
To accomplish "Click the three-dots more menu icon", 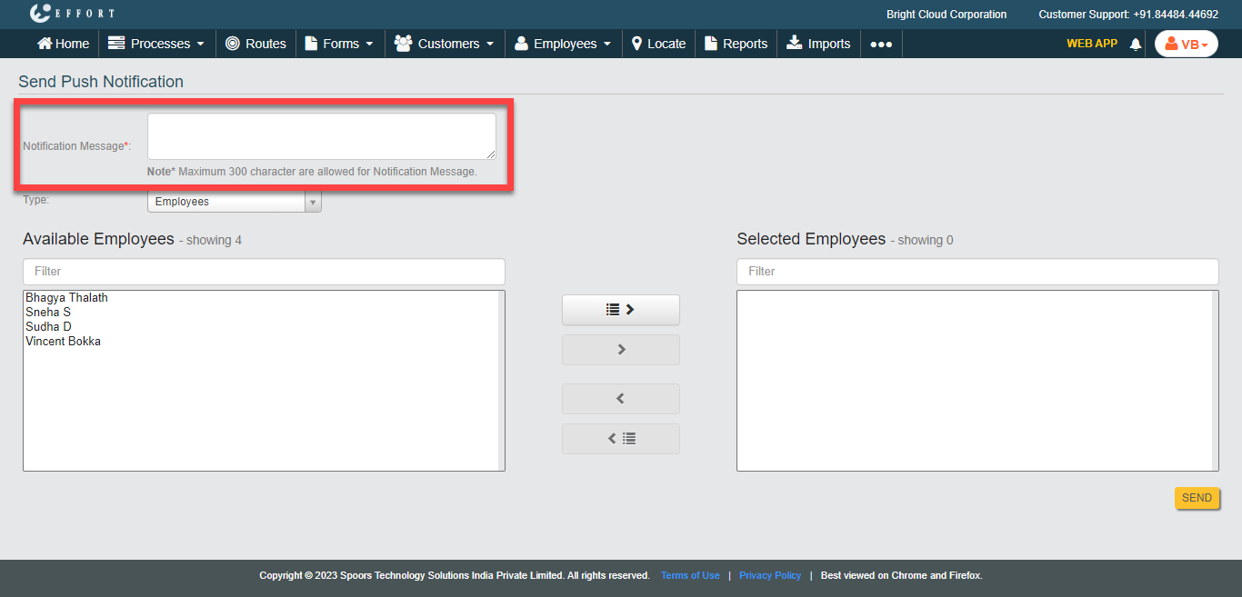I will coord(880,44).
